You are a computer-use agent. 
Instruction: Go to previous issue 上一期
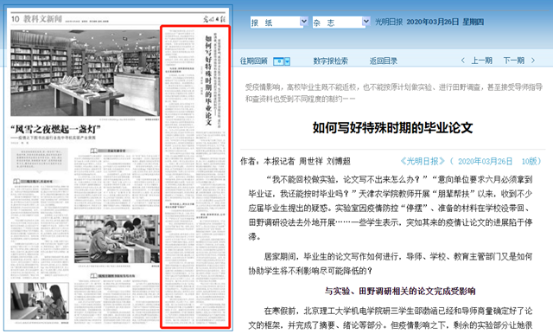(x=482, y=61)
